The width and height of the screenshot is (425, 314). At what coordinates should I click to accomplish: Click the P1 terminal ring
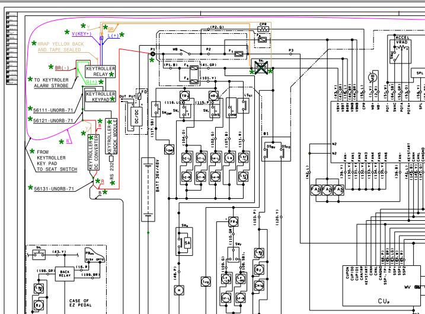point(152,54)
